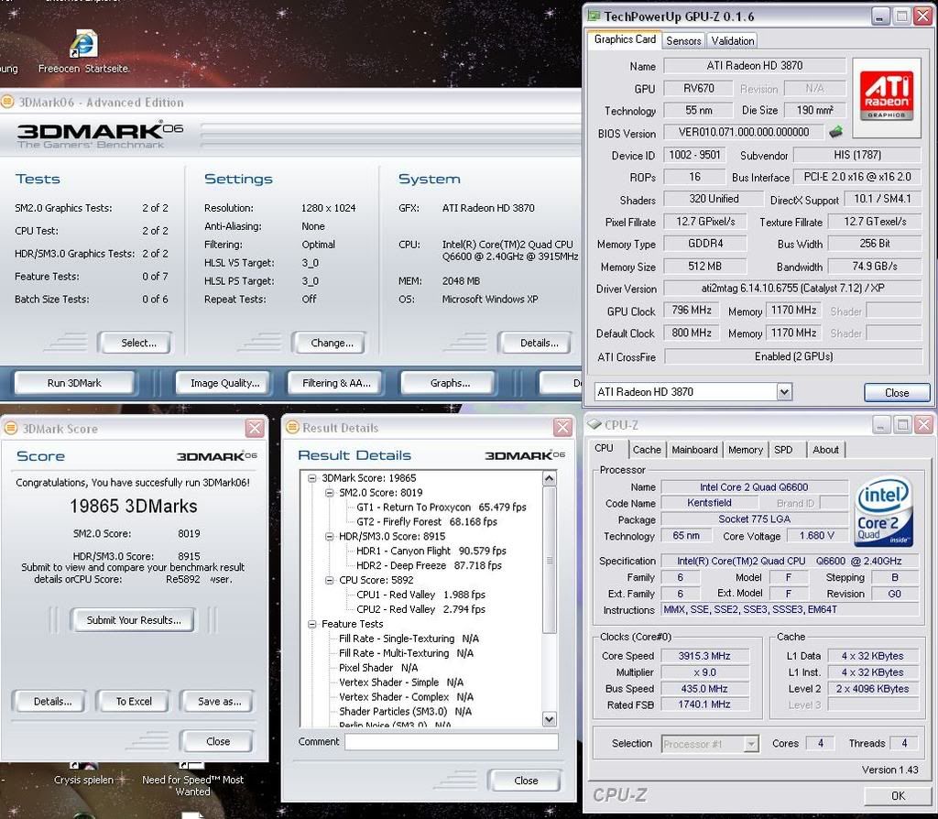Screen dimensions: 938x819
Task: Open the Validation tab in GPU-Z
Action: (732, 40)
